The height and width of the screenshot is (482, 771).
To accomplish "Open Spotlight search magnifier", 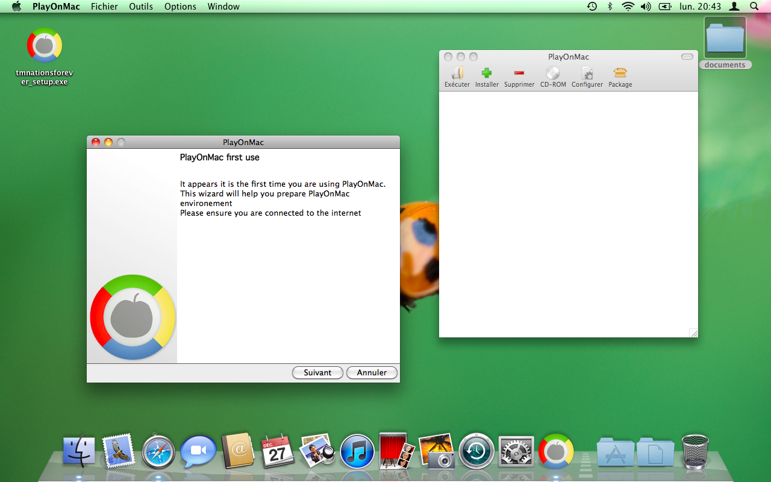I will point(754,7).
